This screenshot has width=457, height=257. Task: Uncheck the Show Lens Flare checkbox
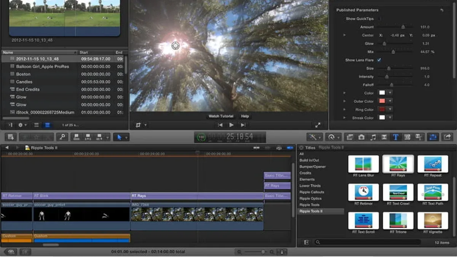point(379,60)
